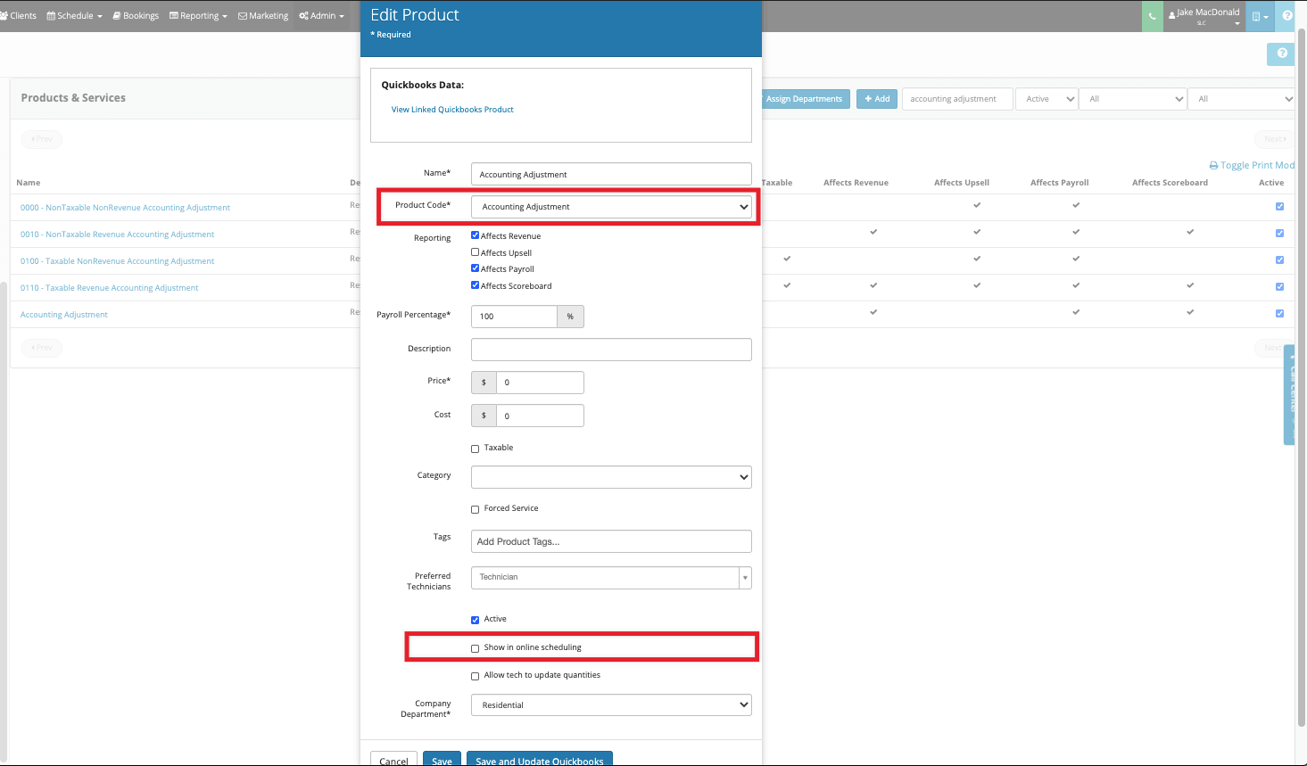Open 0100 - Taxable NonRevenue Accounting Adjustment
1307x766 pixels.
[117, 261]
